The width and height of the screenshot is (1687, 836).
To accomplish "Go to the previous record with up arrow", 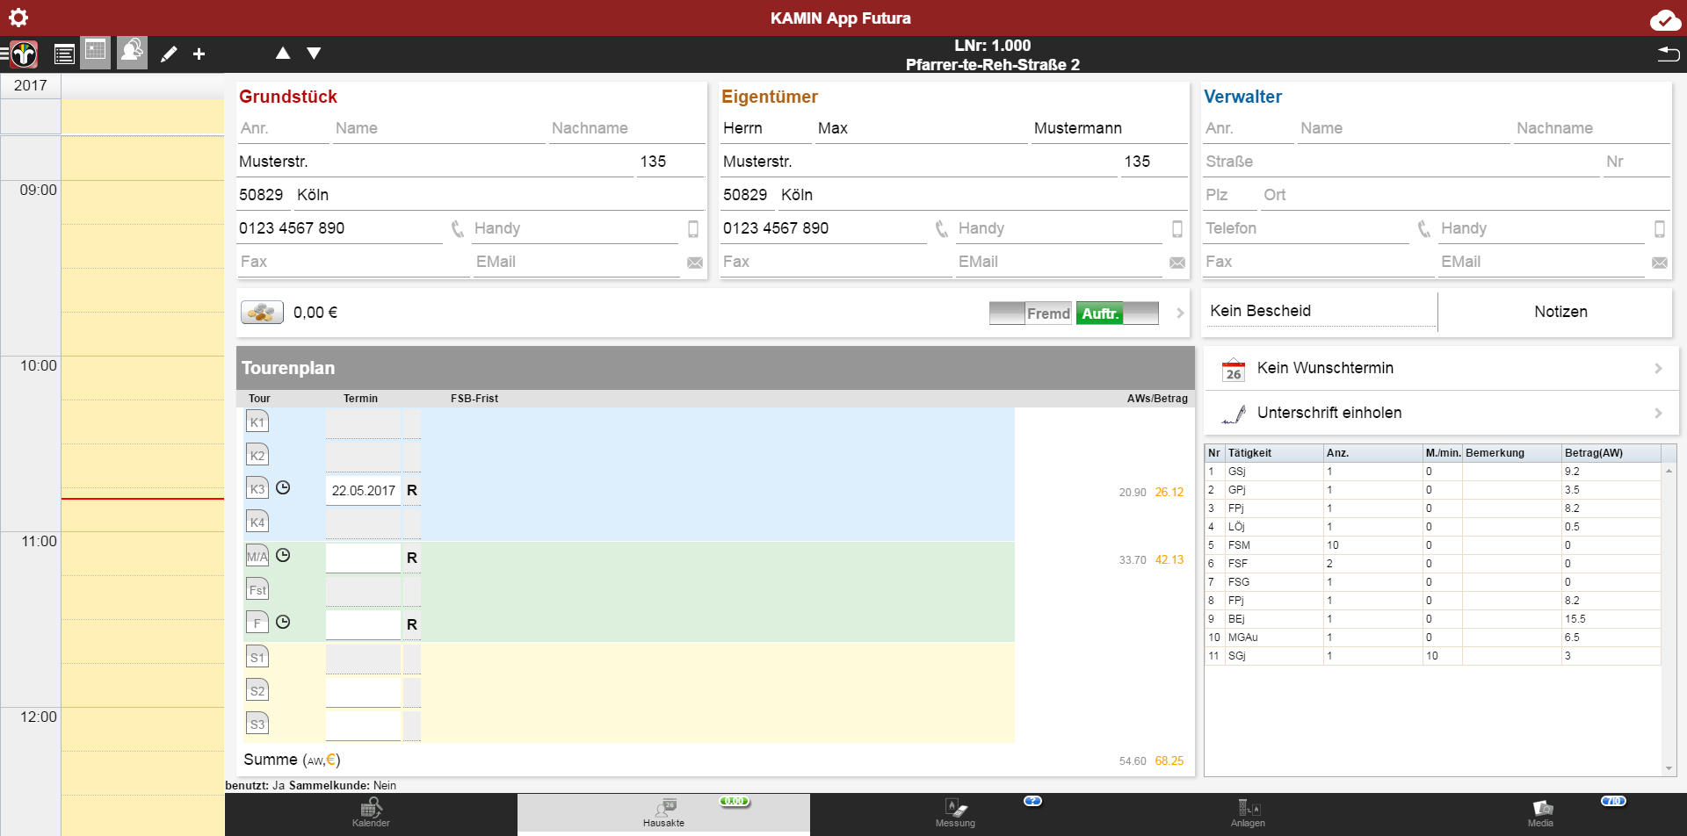I will pyautogui.click(x=283, y=54).
